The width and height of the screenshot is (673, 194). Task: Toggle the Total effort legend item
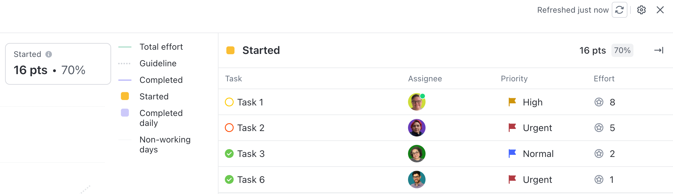(x=161, y=47)
